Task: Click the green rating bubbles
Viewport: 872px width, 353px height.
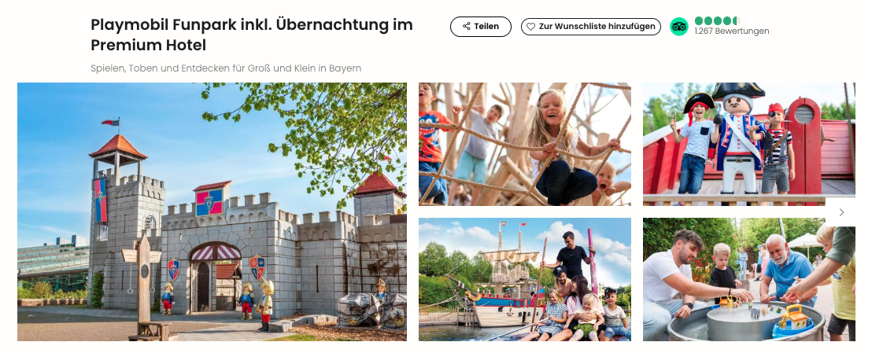Action: (718, 20)
